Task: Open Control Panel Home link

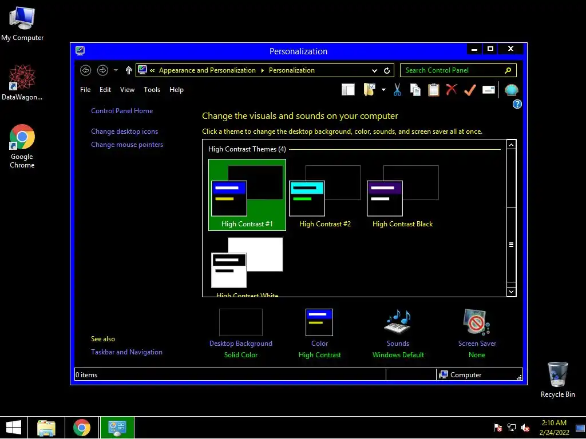Action: pyautogui.click(x=122, y=111)
